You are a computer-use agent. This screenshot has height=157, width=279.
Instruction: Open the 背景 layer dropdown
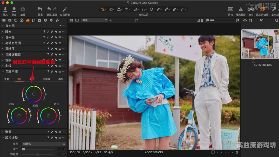[94, 20]
